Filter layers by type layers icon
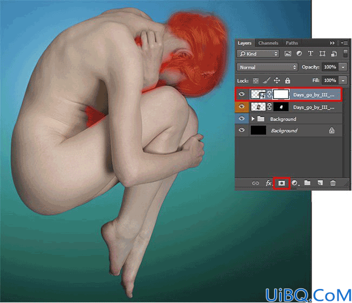This screenshot has height=303, width=352. (x=310, y=53)
